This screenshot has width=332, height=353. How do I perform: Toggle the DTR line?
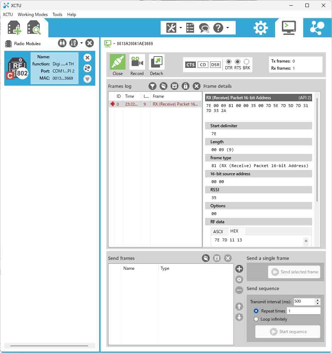pyautogui.click(x=229, y=62)
